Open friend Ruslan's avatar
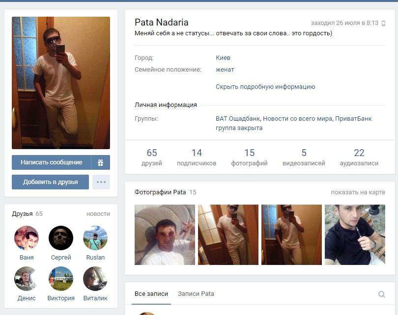This screenshot has width=398, height=315. click(x=95, y=238)
